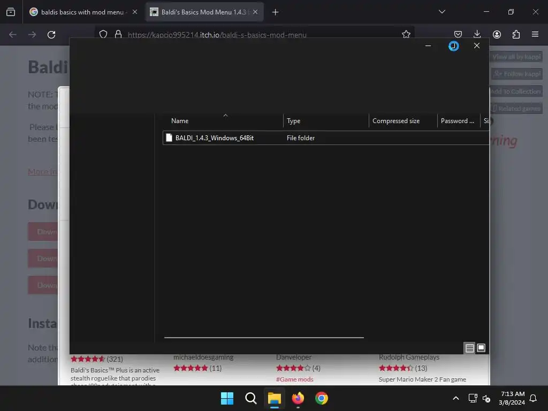Screen dimensions: 548x411
Task: Open Firefox View icon
Action: coord(11,12)
